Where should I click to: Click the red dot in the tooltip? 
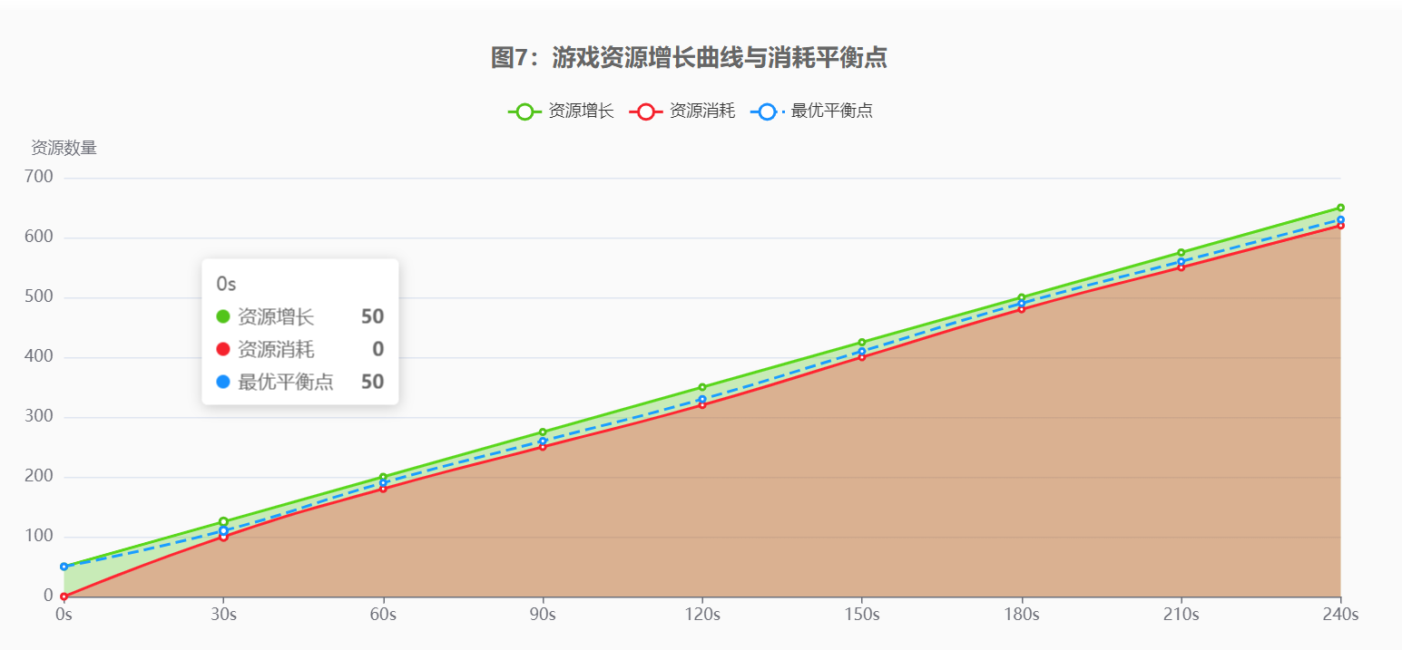click(x=223, y=349)
